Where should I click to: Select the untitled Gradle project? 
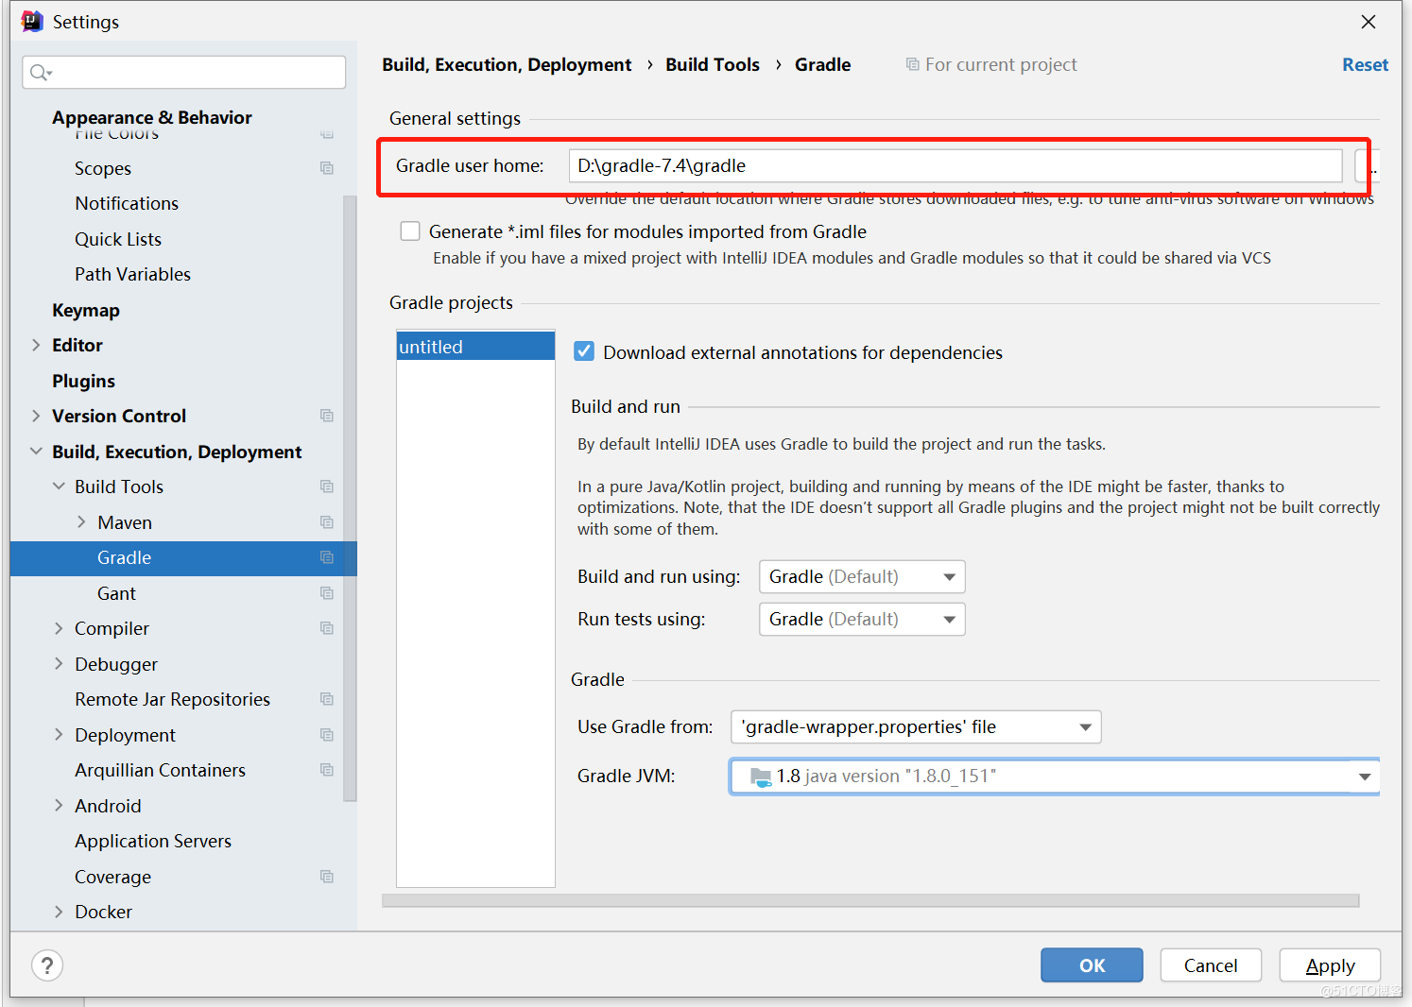pyautogui.click(x=475, y=347)
